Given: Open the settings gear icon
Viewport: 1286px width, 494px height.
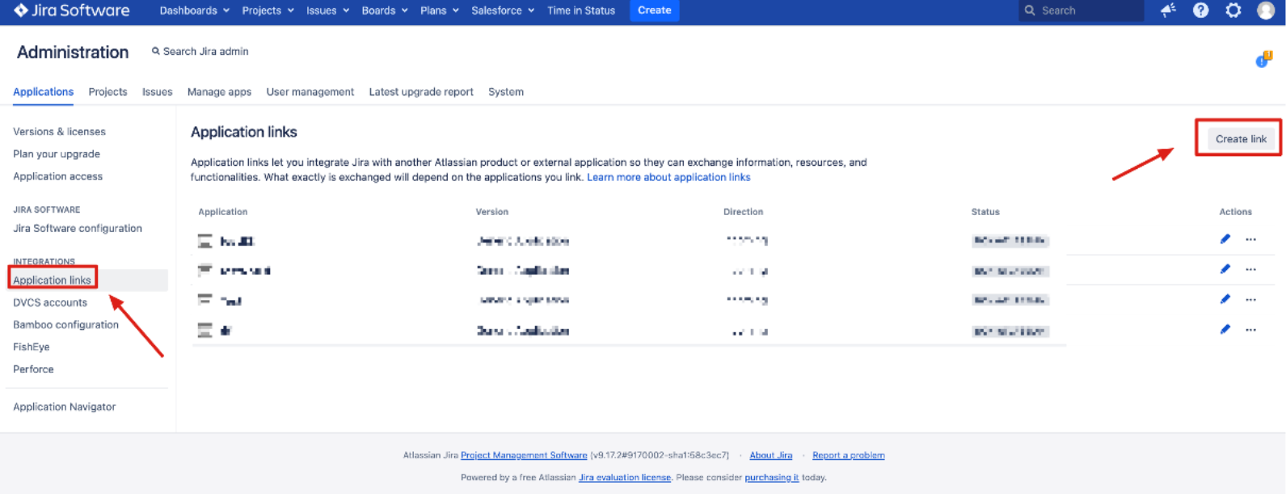Looking at the screenshot, I should [1233, 11].
